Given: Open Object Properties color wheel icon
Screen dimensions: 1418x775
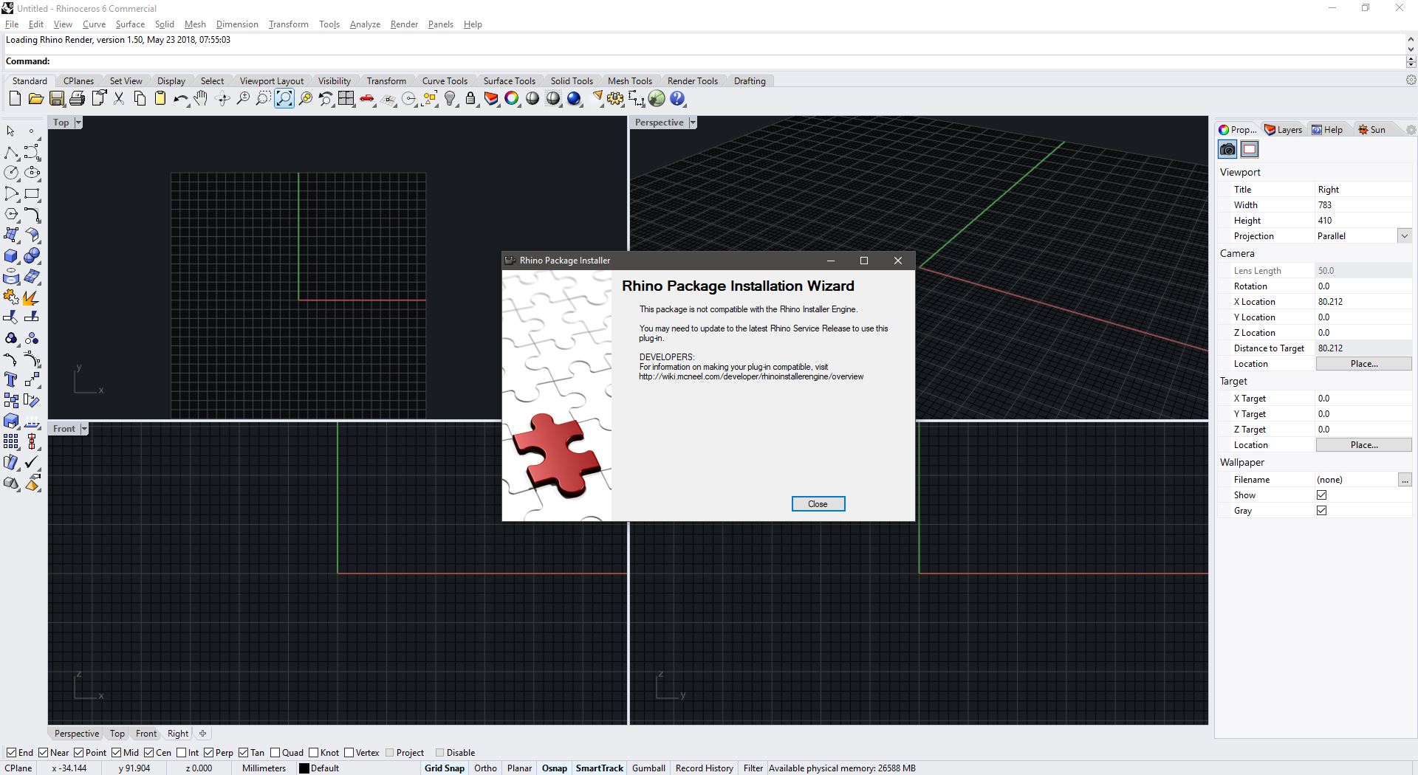Looking at the screenshot, I should tap(512, 99).
